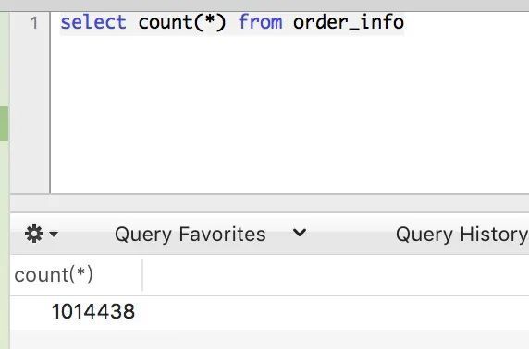
Task: Place cursor on the order_info table name
Action: click(349, 22)
